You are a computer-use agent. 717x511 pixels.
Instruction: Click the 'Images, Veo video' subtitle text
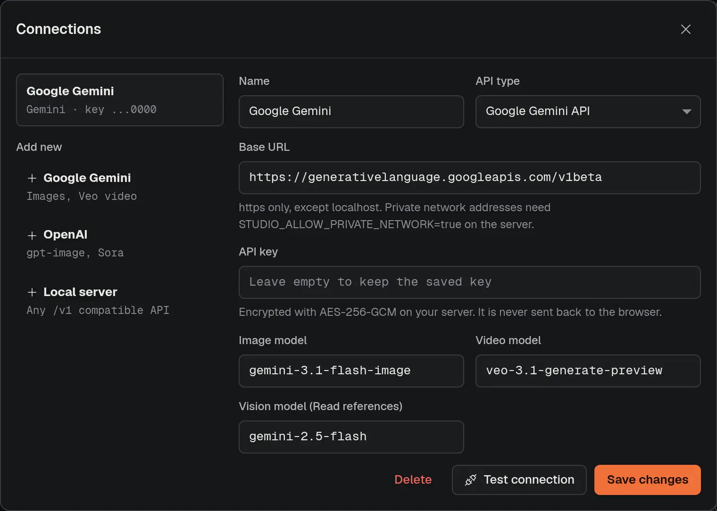[82, 196]
